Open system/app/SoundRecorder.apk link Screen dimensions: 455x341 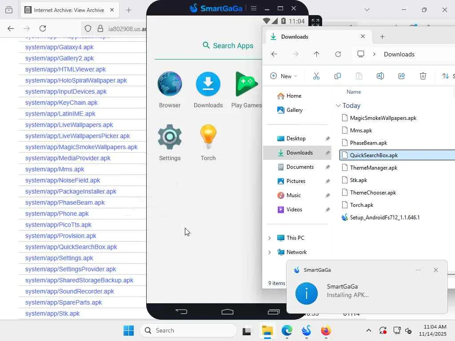[x=69, y=291]
